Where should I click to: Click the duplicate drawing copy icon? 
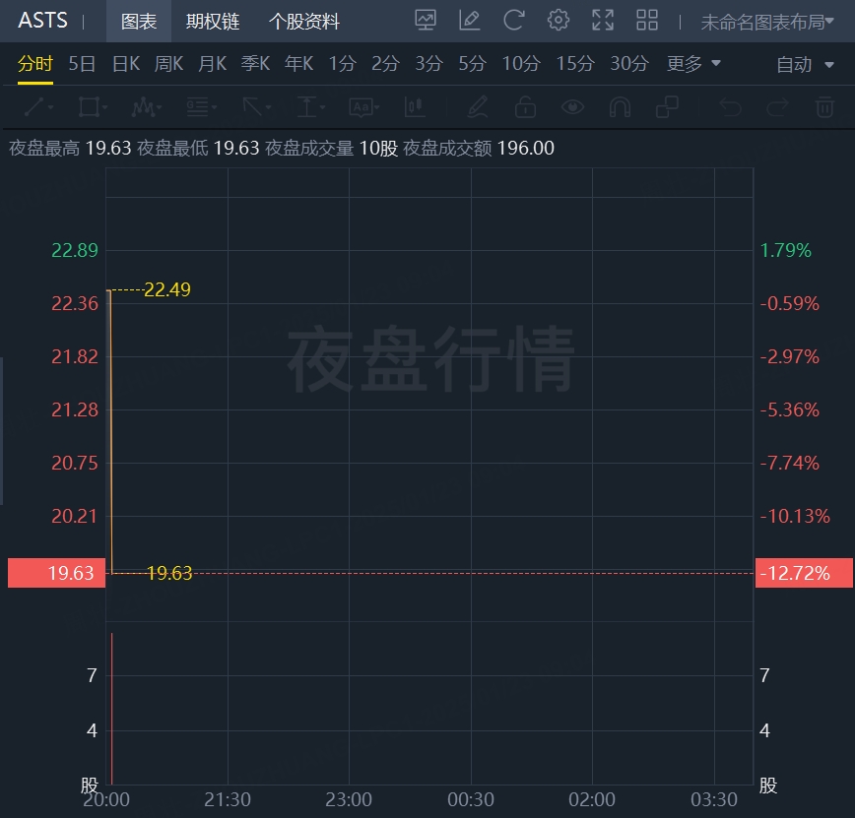pyautogui.click(x=667, y=107)
